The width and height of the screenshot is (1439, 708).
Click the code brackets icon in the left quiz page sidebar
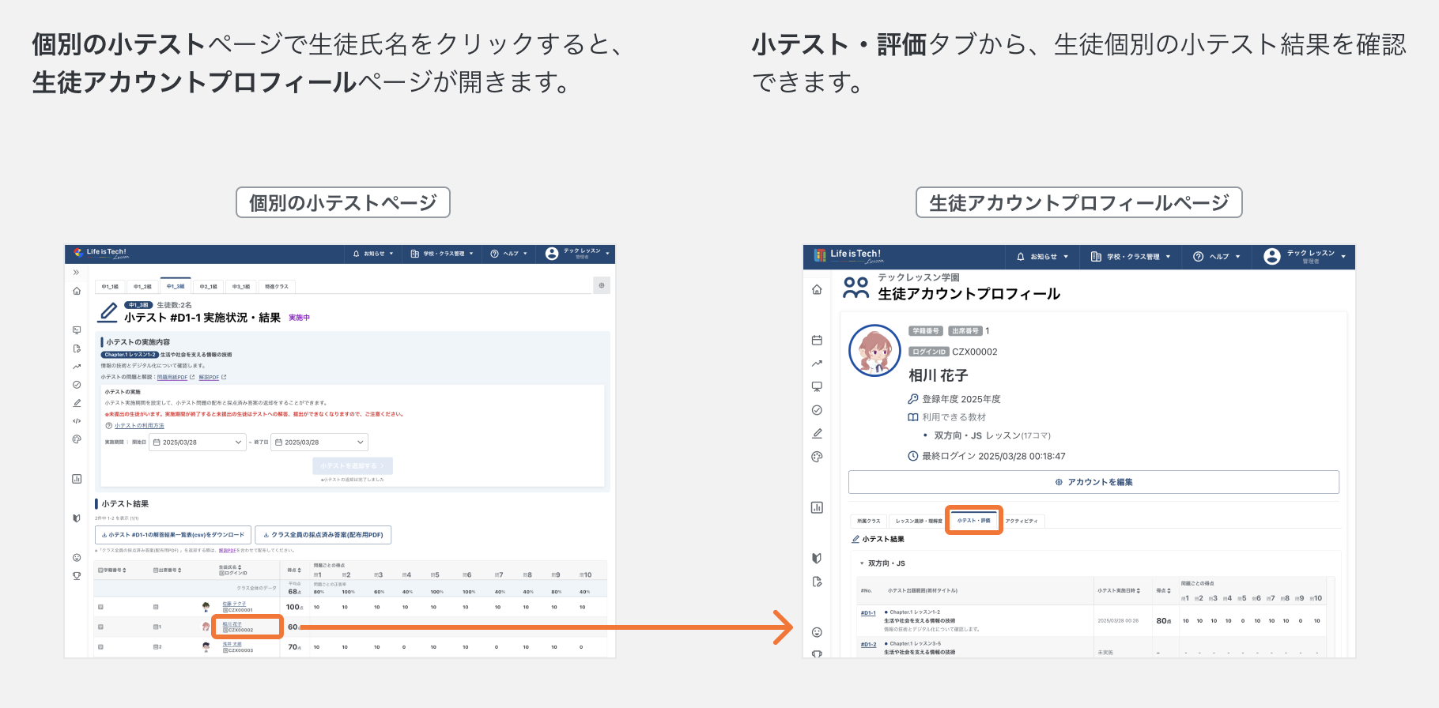pyautogui.click(x=77, y=421)
